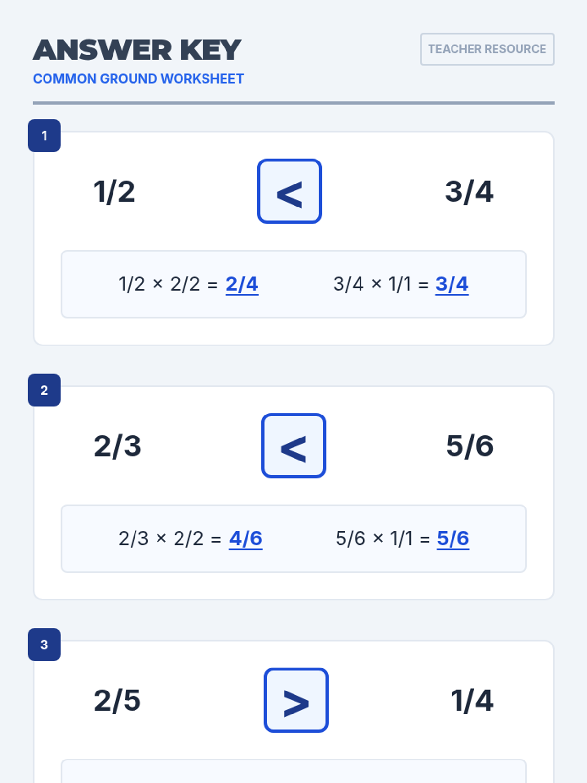Image resolution: width=587 pixels, height=783 pixels.
Task: Open the underlined 4/6 answer
Action: point(246,538)
